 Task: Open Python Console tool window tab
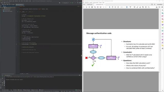35,90
